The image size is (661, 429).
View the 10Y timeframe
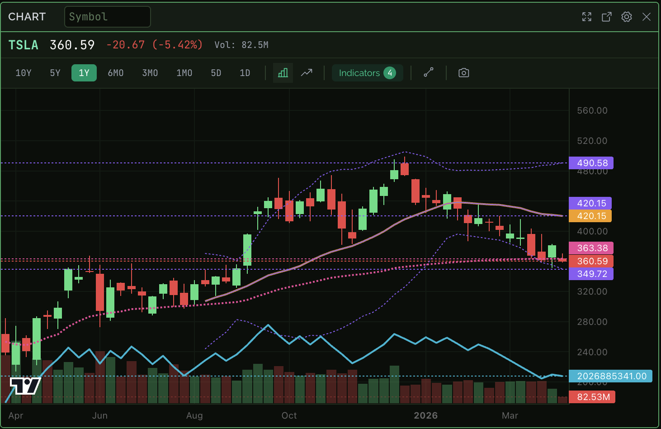coord(23,73)
